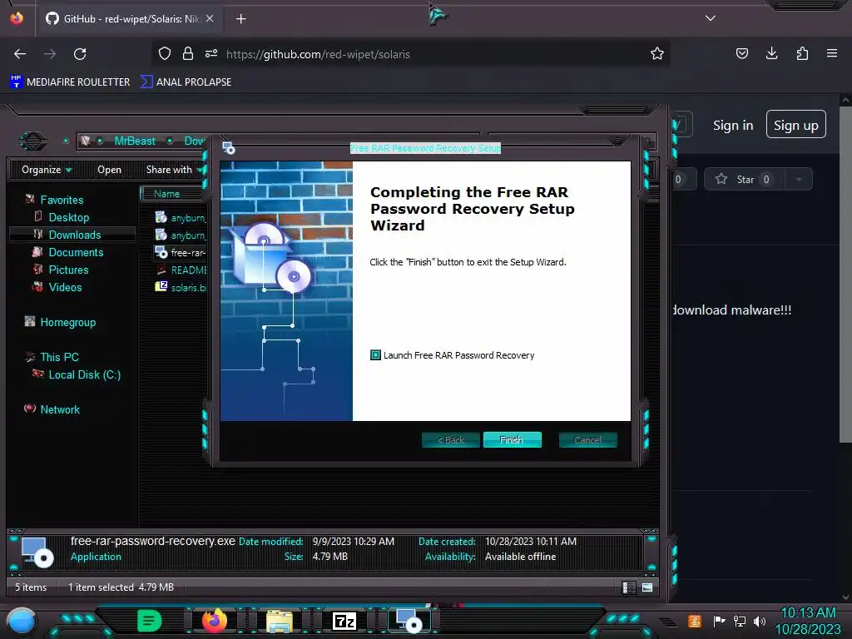The height and width of the screenshot is (639, 852).
Task: Select the solaris.bi file in list
Action: coord(181,287)
